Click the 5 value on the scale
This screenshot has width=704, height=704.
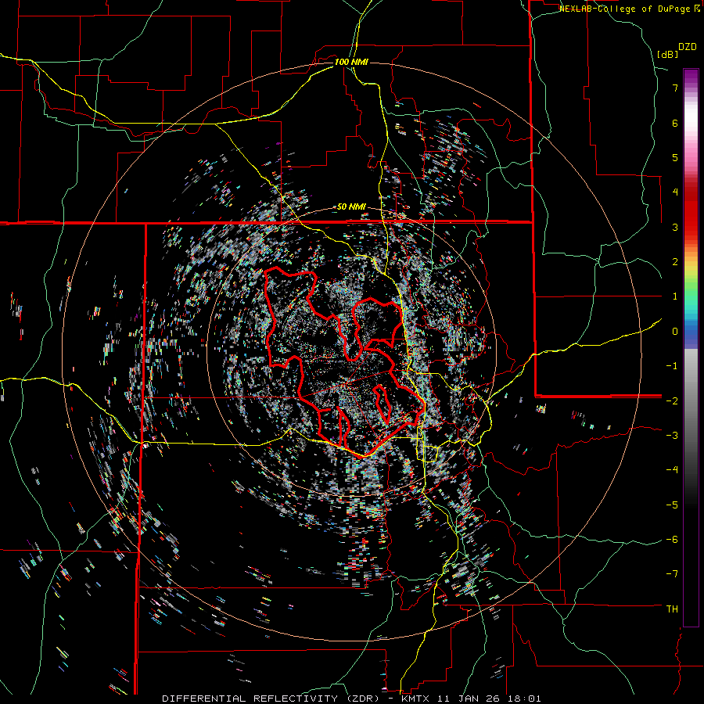tap(675, 157)
